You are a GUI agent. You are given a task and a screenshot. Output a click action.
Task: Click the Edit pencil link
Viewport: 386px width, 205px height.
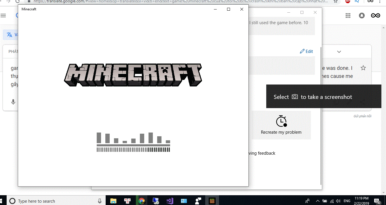click(x=306, y=51)
